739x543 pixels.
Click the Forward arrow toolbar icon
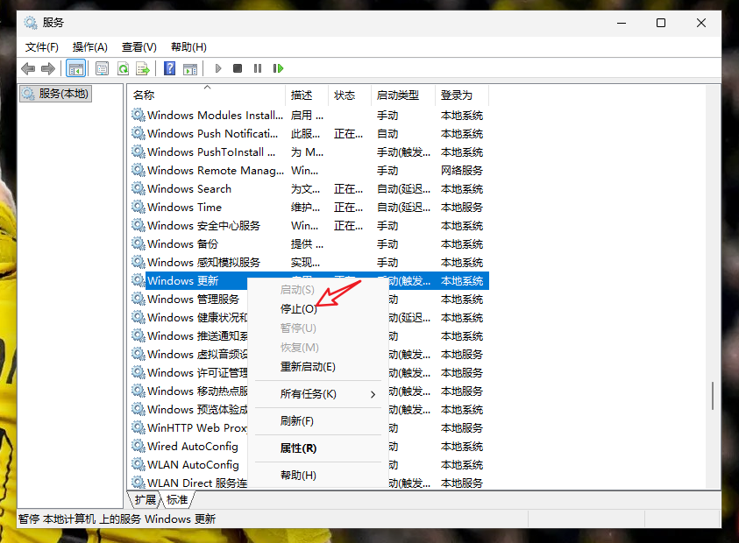coord(48,69)
